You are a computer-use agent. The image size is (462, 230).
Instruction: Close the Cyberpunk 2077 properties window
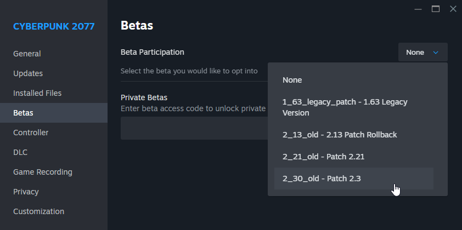tap(453, 9)
